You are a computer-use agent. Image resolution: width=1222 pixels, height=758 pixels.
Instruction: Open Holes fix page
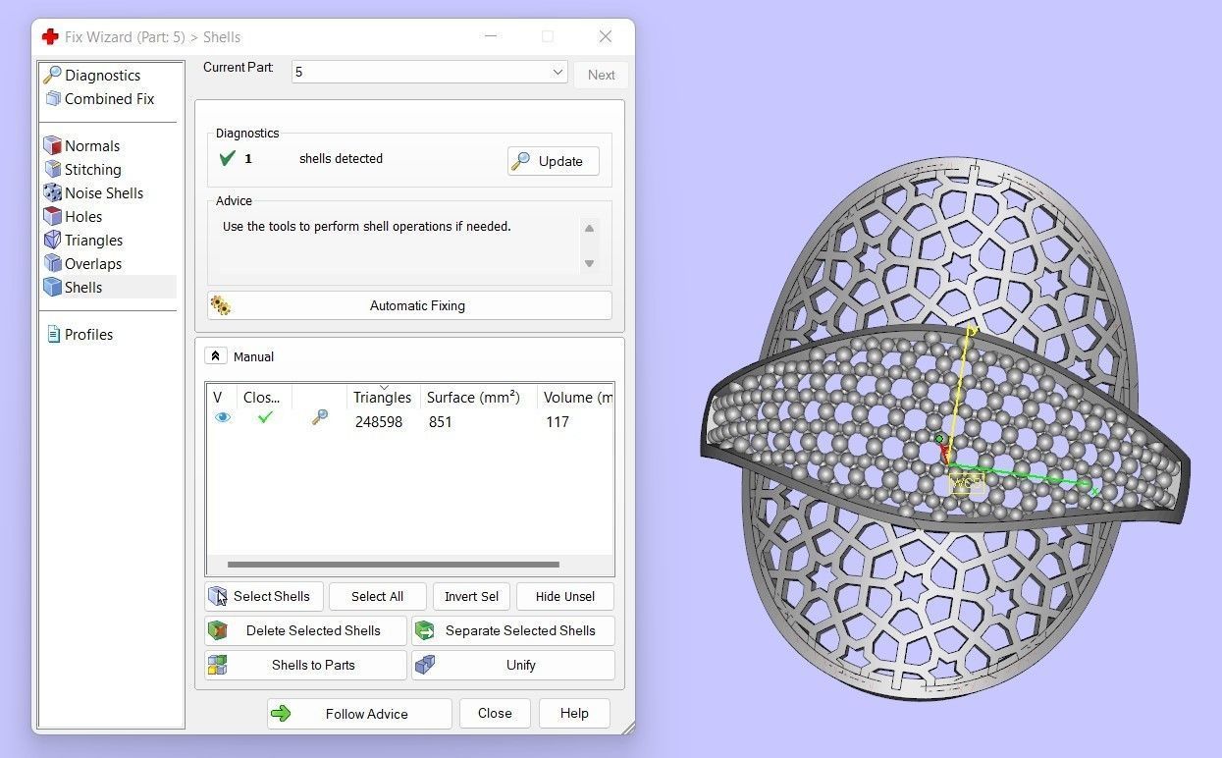pyautogui.click(x=83, y=216)
